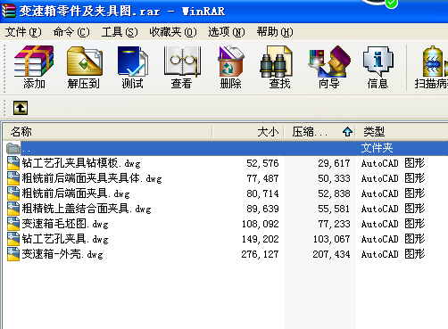The image size is (448, 329).
Task: Click the compressed size 52,838
Action: (x=334, y=193)
